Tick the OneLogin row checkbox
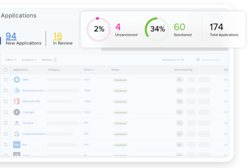The height and width of the screenshot is (168, 252). click(6, 112)
